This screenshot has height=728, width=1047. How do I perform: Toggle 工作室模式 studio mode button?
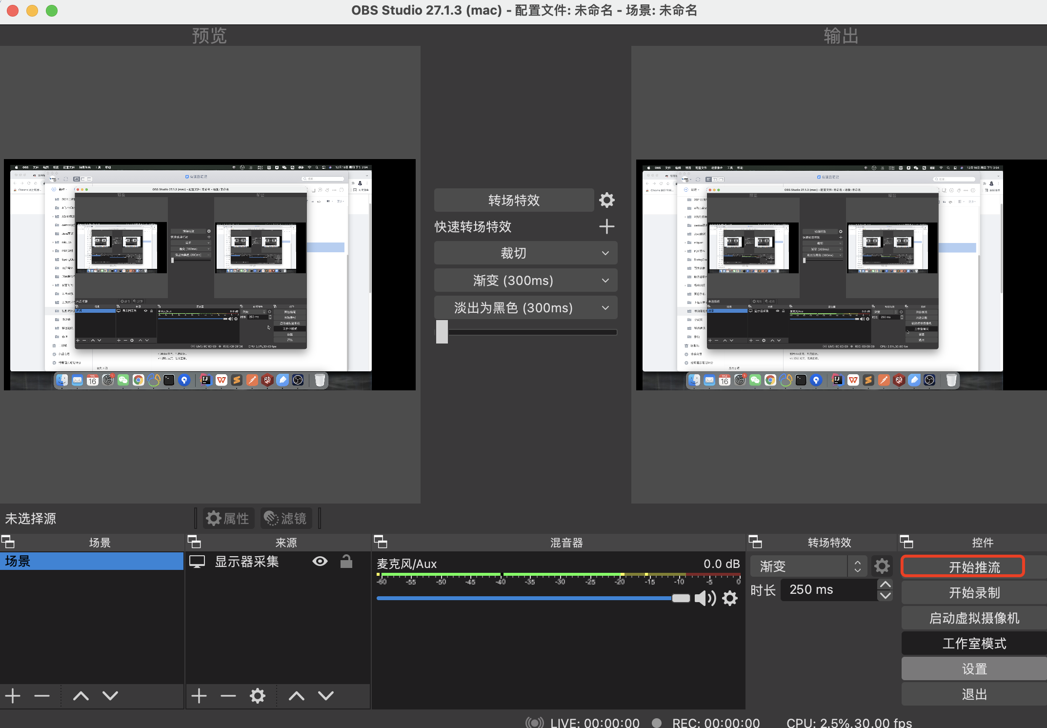(974, 644)
